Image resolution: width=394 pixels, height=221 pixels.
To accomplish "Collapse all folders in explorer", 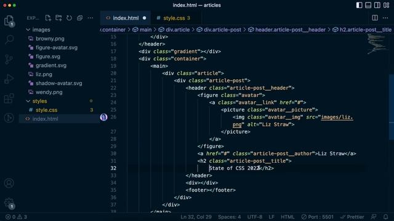I will [79, 18].
